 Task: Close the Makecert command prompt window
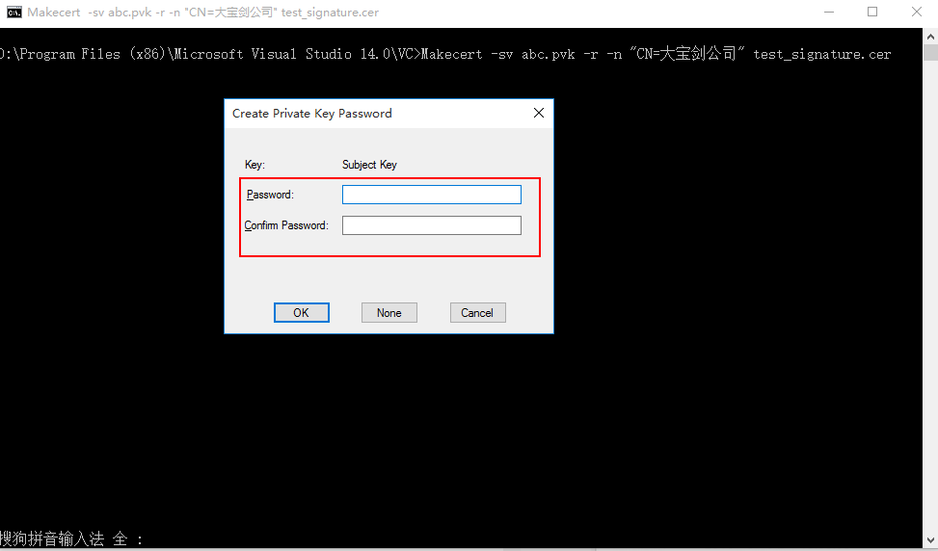pyautogui.click(x=916, y=12)
